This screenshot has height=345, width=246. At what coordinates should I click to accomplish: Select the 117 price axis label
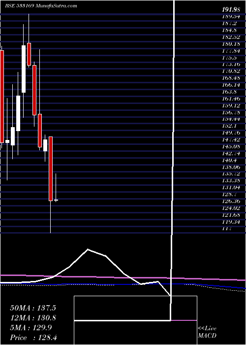pos(227,229)
